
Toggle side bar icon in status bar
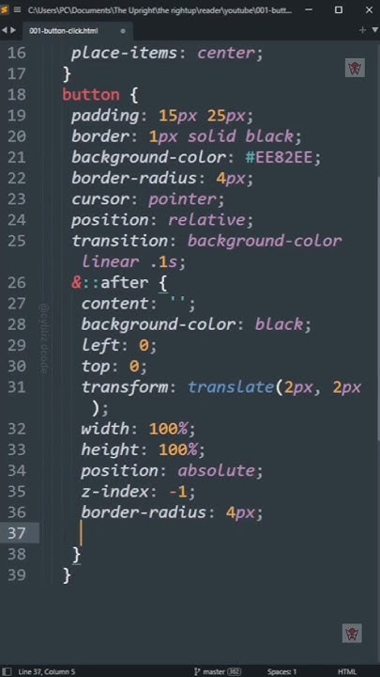coord(6,671)
